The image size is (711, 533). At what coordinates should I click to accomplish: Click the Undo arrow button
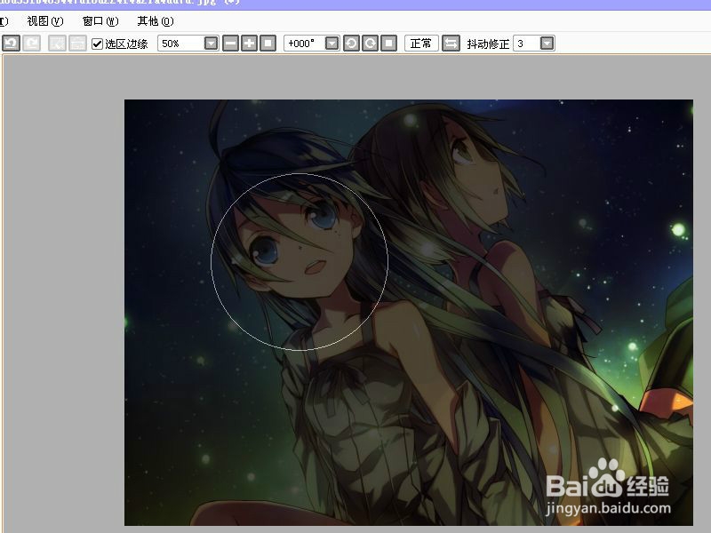pyautogui.click(x=11, y=44)
